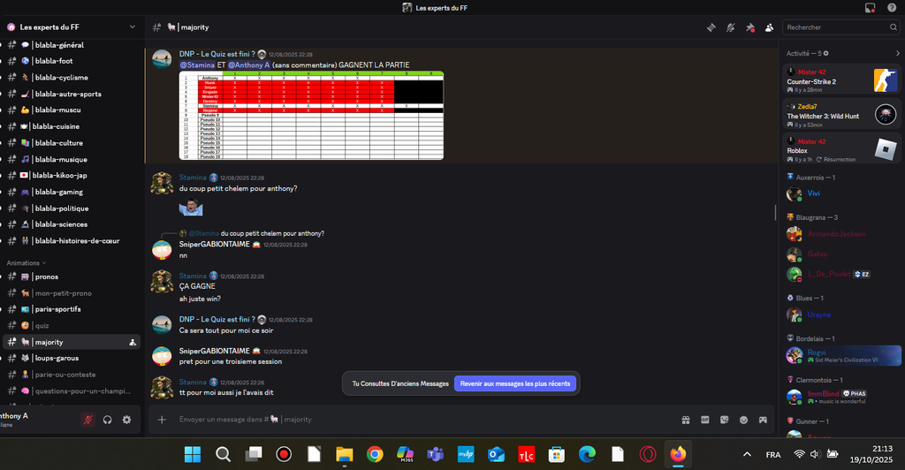
Task: Click magnifier icon in Rechercher box
Action: pos(893,27)
